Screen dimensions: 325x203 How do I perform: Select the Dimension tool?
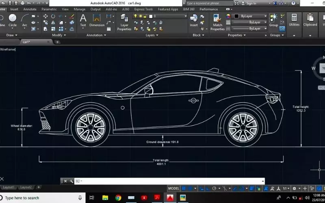point(97,20)
